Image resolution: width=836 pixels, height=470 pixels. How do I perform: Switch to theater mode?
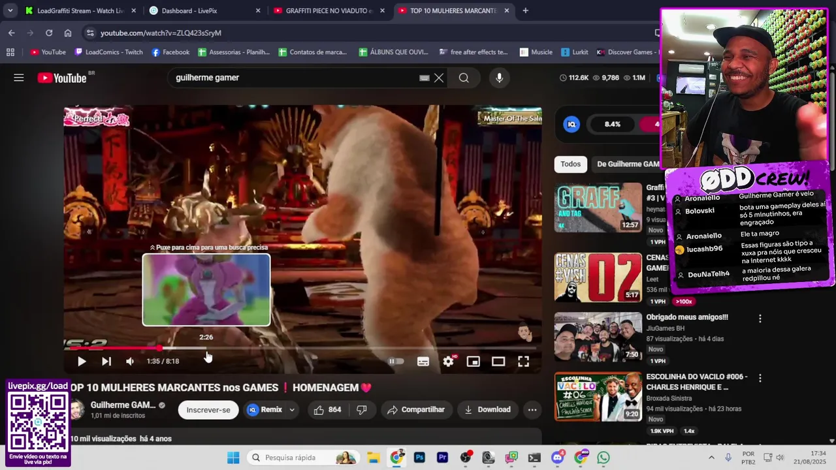point(498,361)
